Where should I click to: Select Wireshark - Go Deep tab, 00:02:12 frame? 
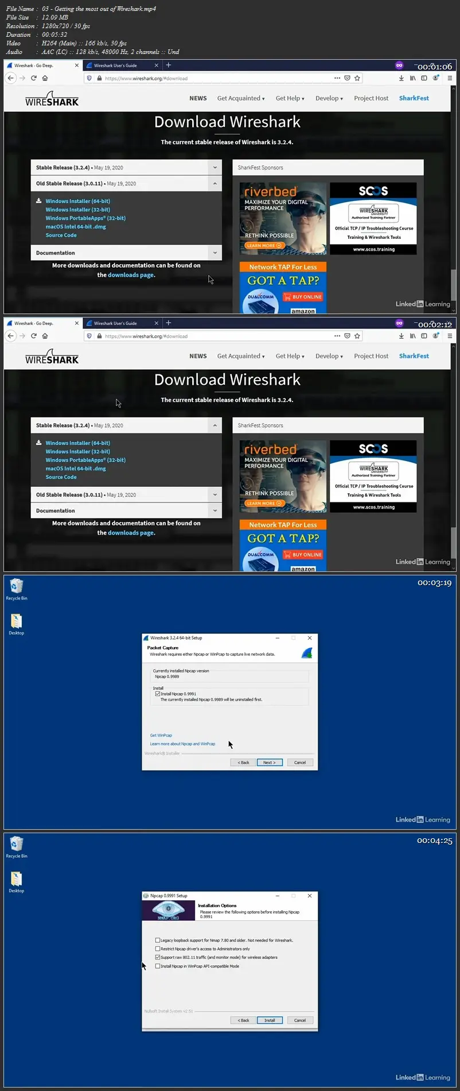coord(42,323)
